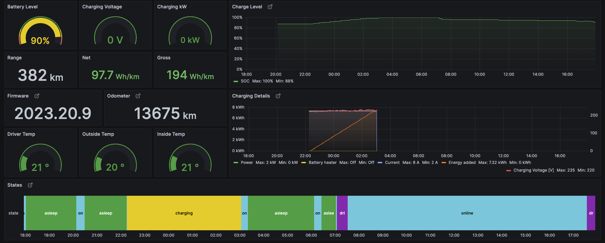
Task: Select the yellow charging segment in States timeline
Action: pos(184,213)
